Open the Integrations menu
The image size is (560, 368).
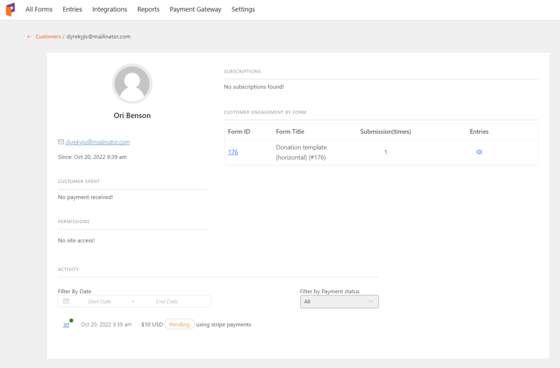click(x=109, y=9)
